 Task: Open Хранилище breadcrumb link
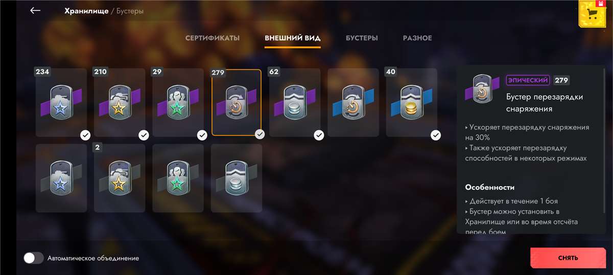[x=86, y=10]
